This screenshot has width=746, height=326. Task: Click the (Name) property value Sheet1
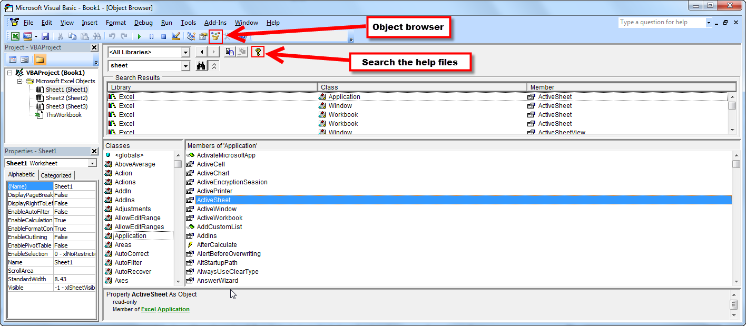tap(74, 186)
